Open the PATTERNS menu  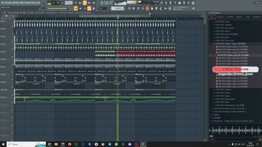coord(16,3)
